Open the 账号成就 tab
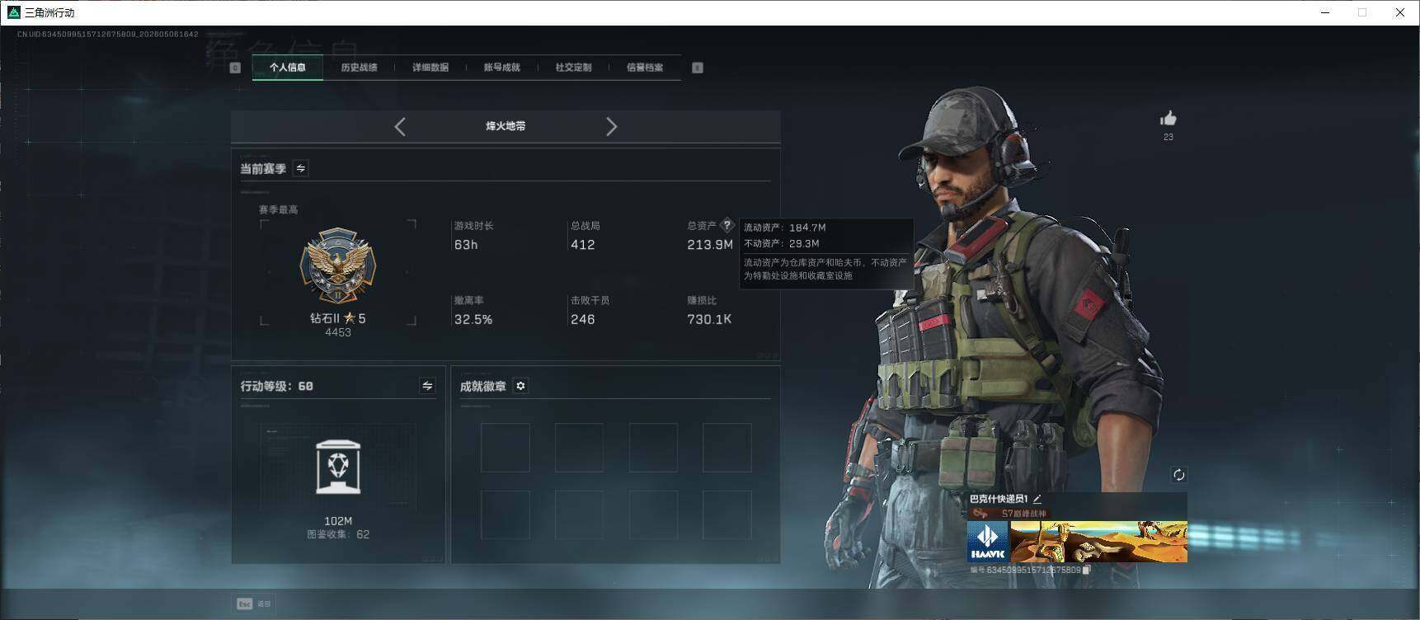 [502, 68]
